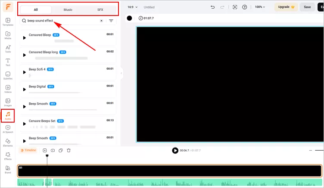Open the Elements panel
The image size is (324, 188).
[x=8, y=142]
